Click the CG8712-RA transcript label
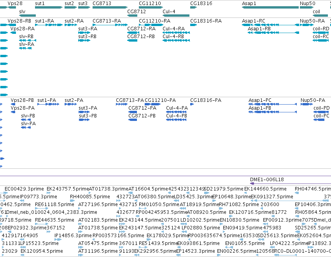Viewport: 331px width, 257px height. (142, 29)
